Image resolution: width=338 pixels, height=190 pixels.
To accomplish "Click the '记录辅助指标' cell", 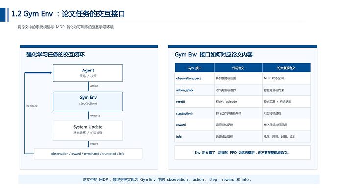I will coord(238,137).
